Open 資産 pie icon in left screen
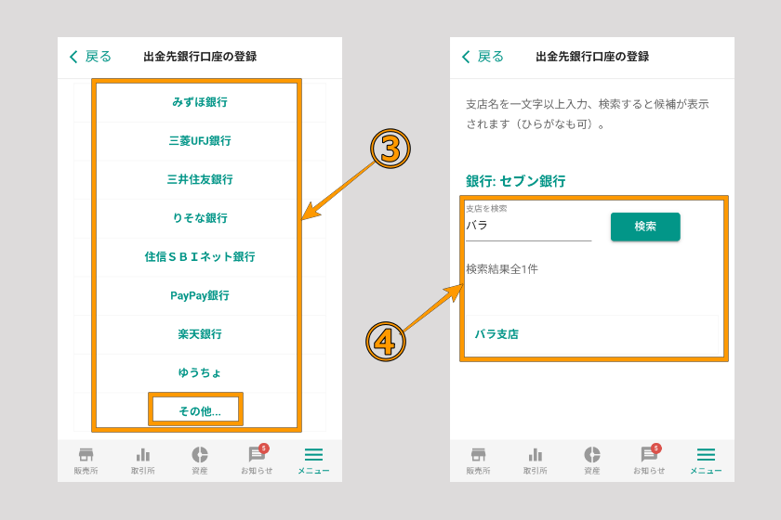Image resolution: width=781 pixels, height=520 pixels. click(200, 461)
